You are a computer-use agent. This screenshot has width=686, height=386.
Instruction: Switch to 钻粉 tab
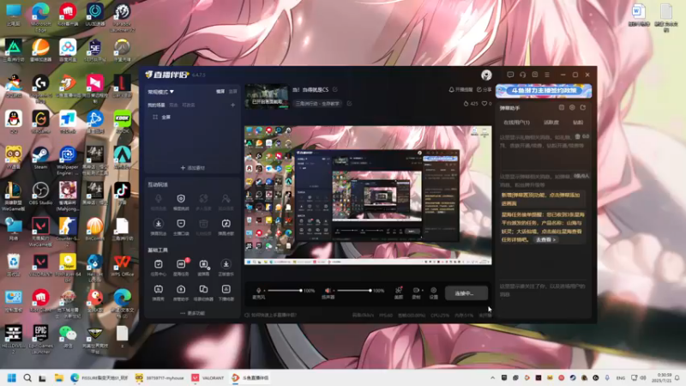click(x=578, y=123)
